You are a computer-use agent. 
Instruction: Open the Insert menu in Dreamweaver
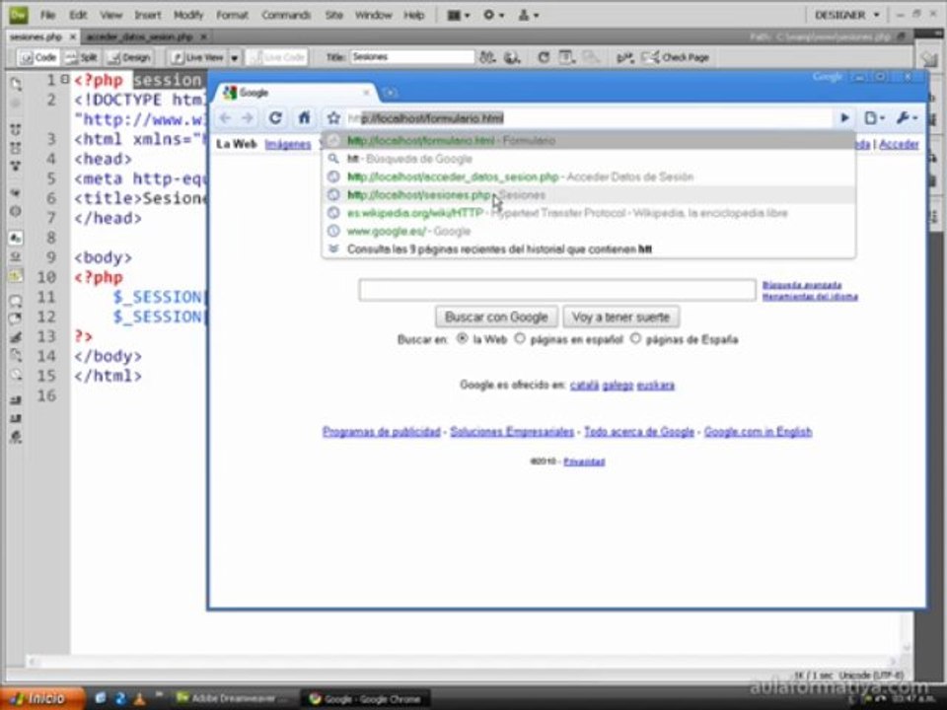tap(147, 15)
